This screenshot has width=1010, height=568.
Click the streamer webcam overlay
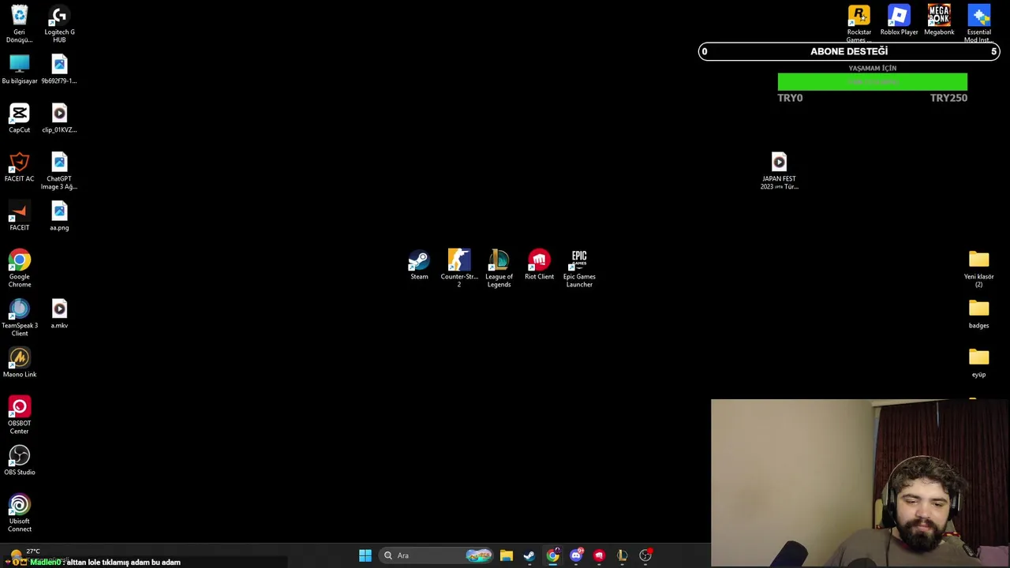[860, 483]
